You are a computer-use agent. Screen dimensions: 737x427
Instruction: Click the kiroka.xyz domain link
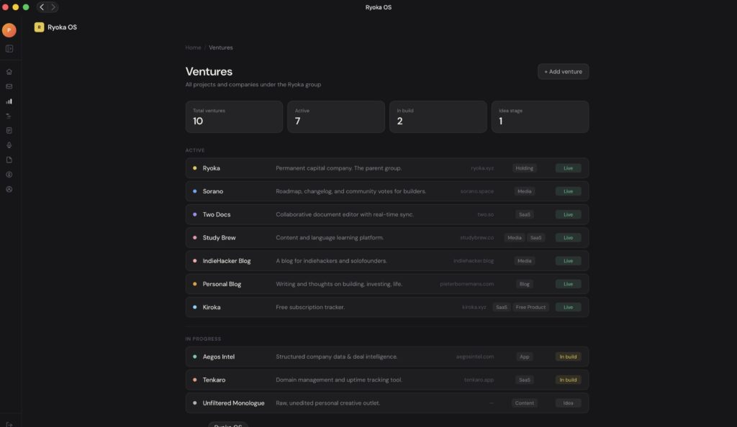(474, 308)
